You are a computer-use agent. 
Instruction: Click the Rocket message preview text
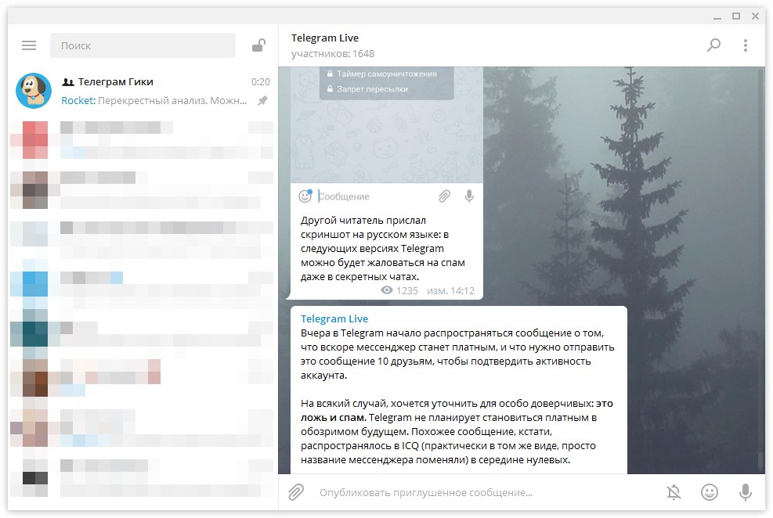(x=154, y=100)
